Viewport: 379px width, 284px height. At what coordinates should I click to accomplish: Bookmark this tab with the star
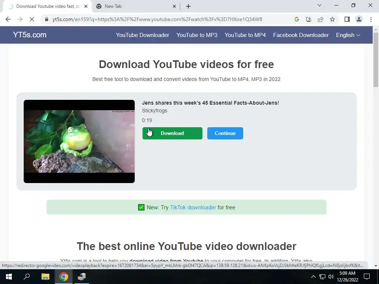(332, 19)
